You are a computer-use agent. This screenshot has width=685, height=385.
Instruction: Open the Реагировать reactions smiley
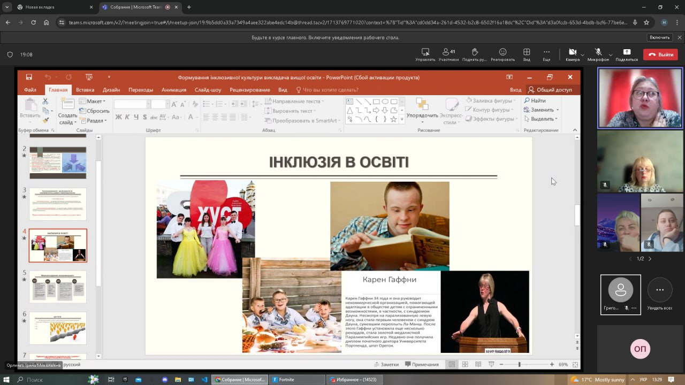pos(503,52)
